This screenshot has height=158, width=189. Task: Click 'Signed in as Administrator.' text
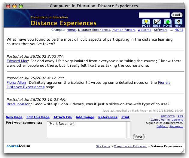coord(164,123)
